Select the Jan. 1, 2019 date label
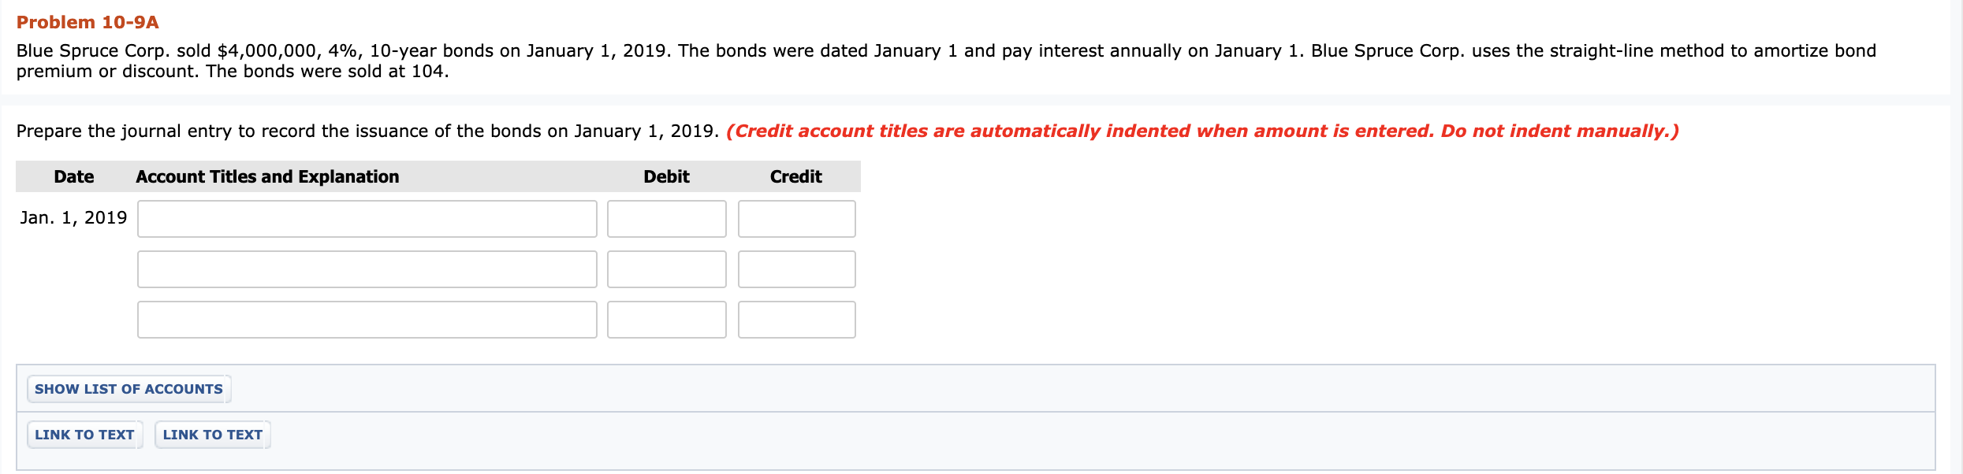 point(73,217)
